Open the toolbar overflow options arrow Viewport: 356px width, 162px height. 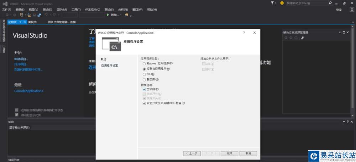131,16
